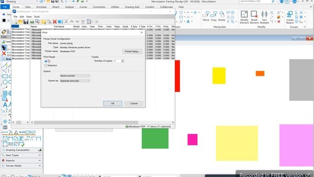The image size is (314, 177).
Task: Click Move tool in Manipulate group
Action: (206, 16)
